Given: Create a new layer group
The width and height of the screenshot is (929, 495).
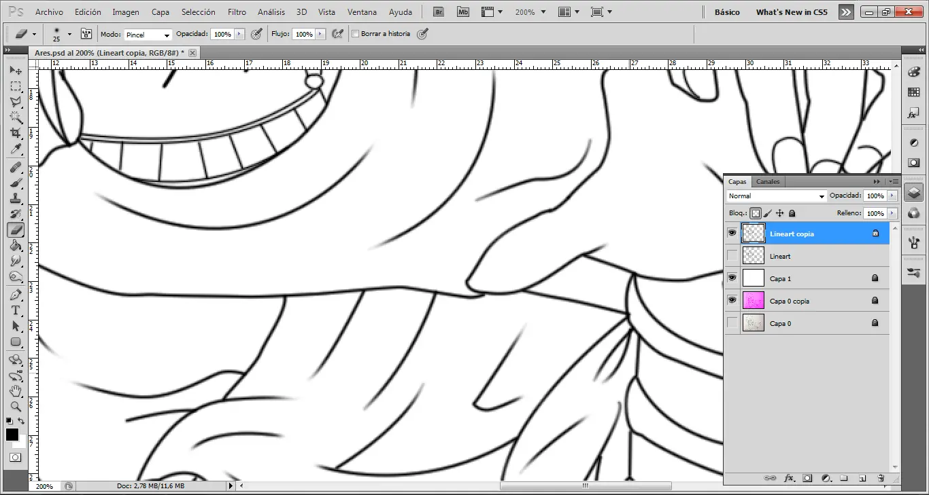Looking at the screenshot, I should (844, 478).
